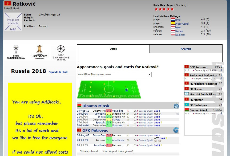Open Europa Qualif 16/17 career entry
The height and width of the screenshot is (156, 230).
tap(205, 114)
